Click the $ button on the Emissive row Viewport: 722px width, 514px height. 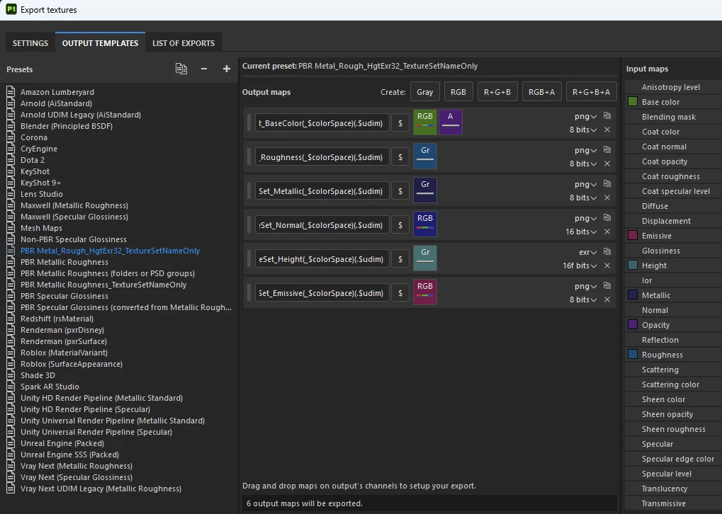[400, 293]
